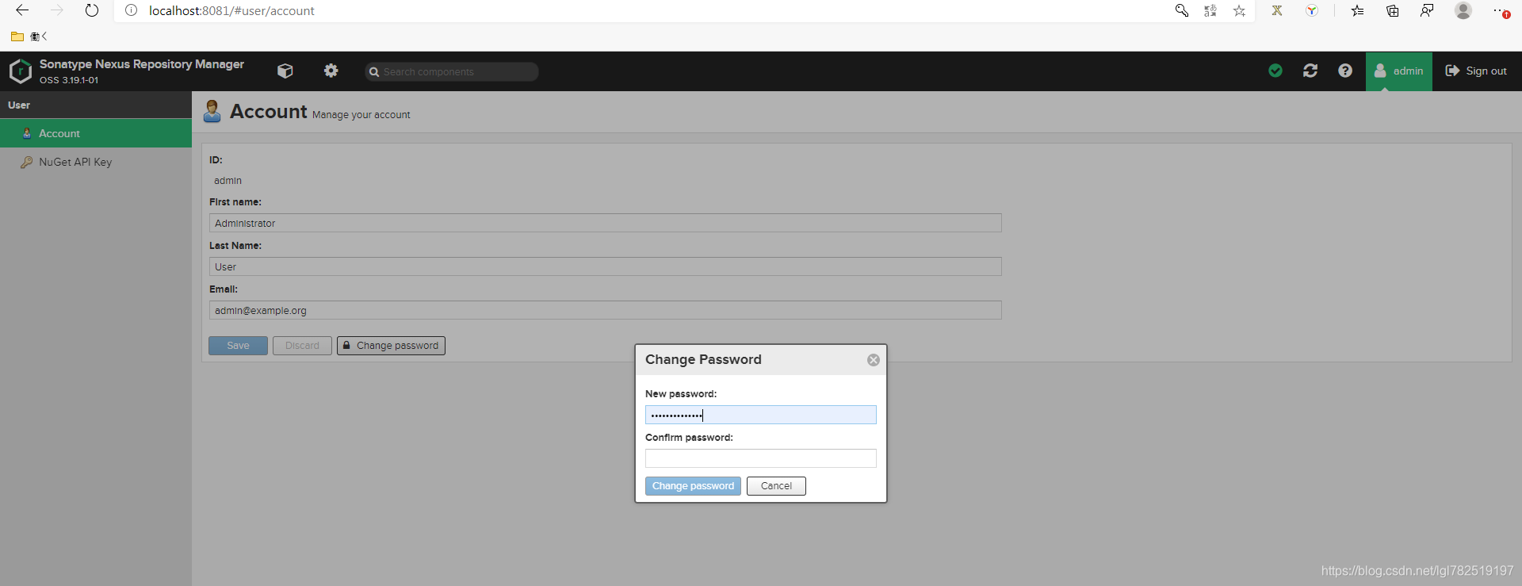Click the translate page icon

tap(1210, 10)
